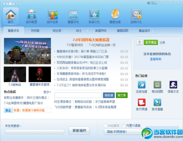Open news 在线修正 英雄和普通难度
Image resolution: width=183 pixels, height=141 pixels.
83,80
